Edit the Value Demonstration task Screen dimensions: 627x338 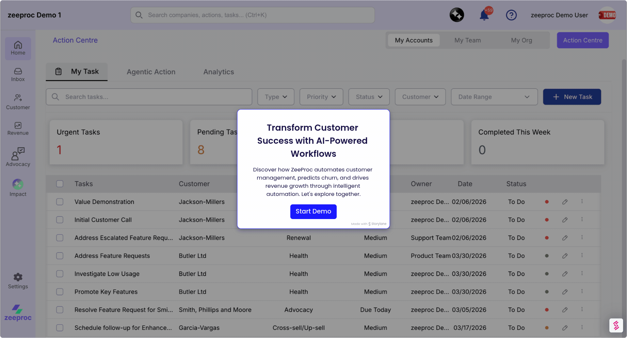pyautogui.click(x=565, y=202)
